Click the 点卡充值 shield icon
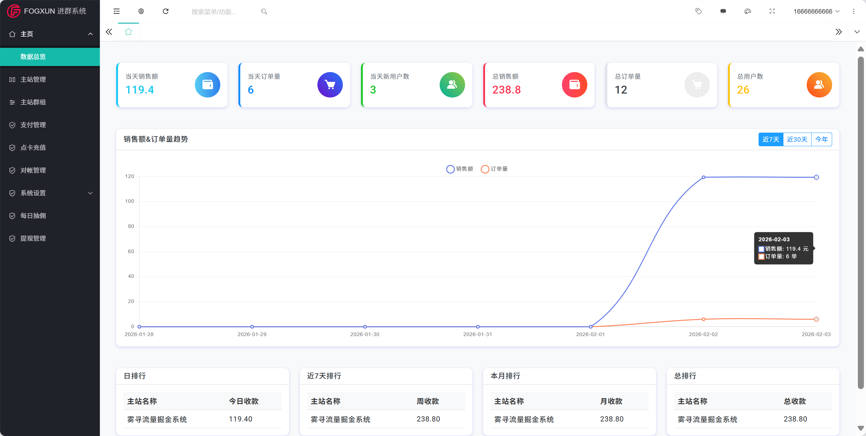 pos(12,148)
